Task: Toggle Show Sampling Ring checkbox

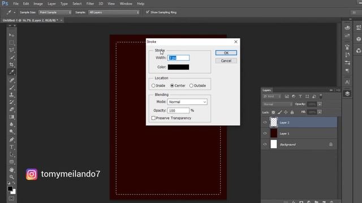Action: point(147,12)
